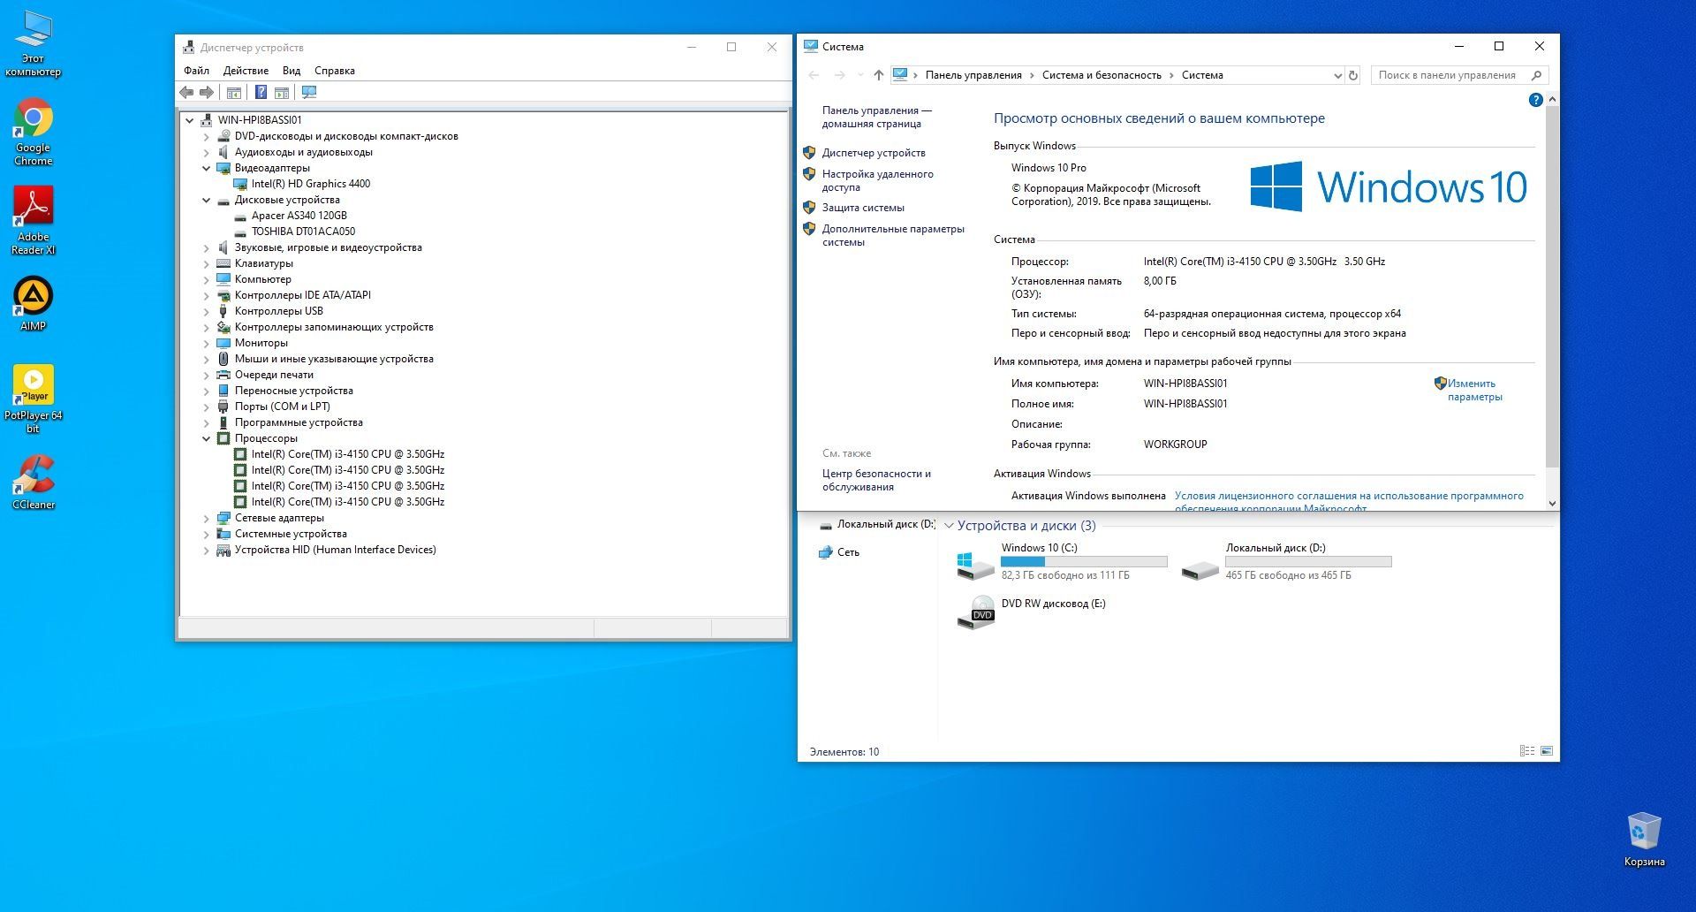Collapse Видеоадаптеры node
The height and width of the screenshot is (912, 1696).
click(x=207, y=168)
